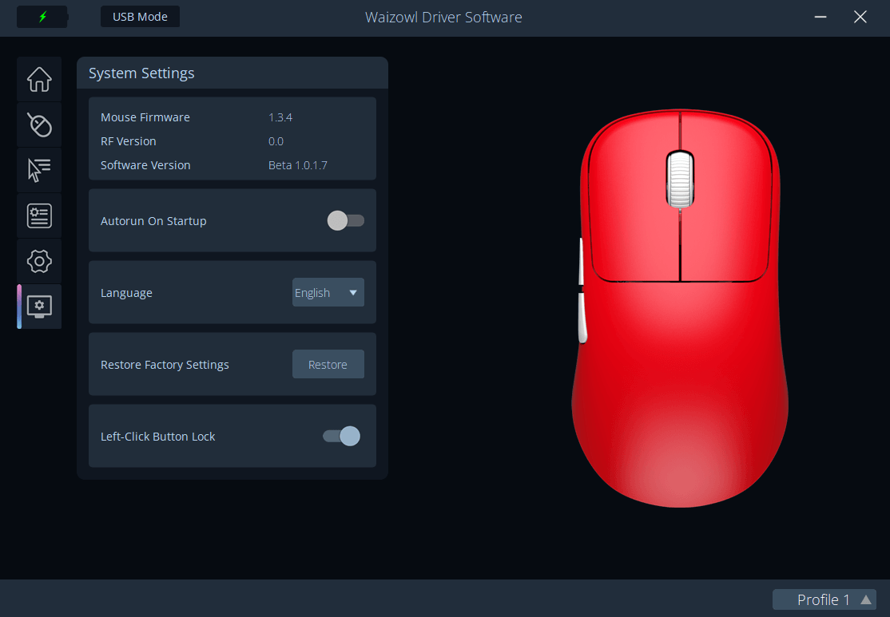The width and height of the screenshot is (890, 617).
Task: Click the battery charging indicator
Action: (42, 17)
